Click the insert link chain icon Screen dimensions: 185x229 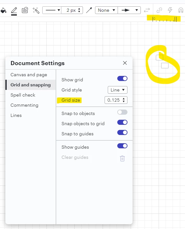159,10
